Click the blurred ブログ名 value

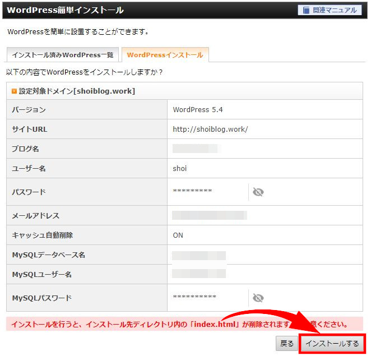point(197,149)
